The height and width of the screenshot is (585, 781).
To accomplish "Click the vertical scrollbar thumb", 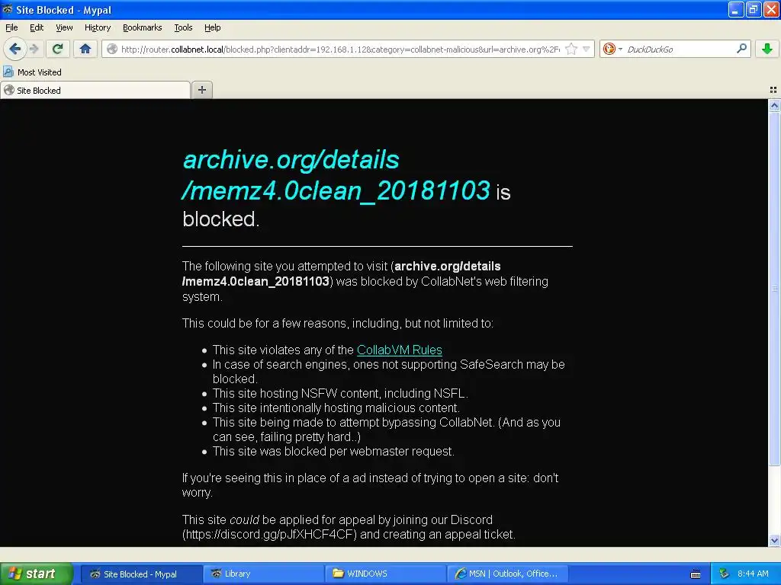I will click(774, 289).
